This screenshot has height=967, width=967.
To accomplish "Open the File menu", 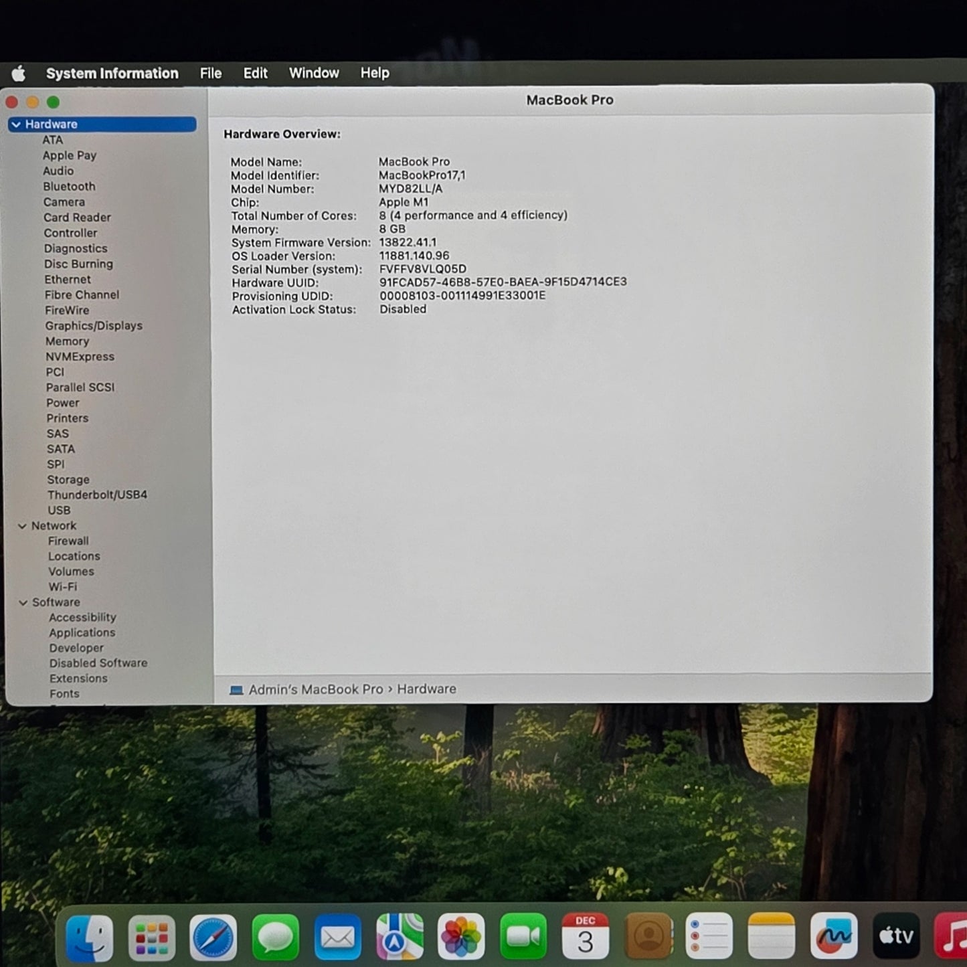I will 210,73.
